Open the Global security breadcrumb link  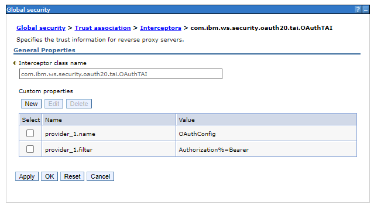[41, 28]
